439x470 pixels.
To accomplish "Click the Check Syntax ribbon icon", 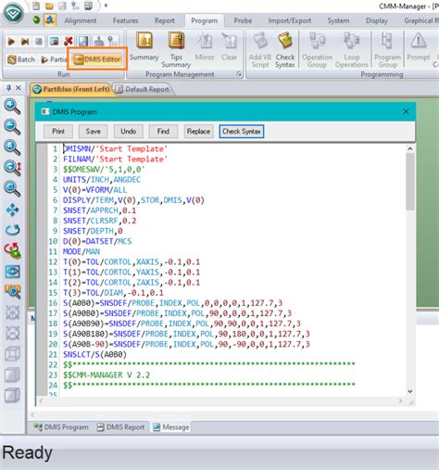I will click(285, 50).
